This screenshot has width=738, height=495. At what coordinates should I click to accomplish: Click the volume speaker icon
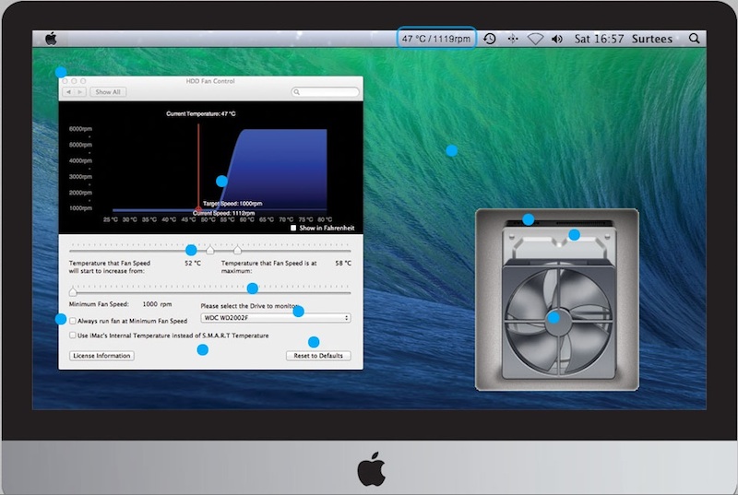coord(557,39)
